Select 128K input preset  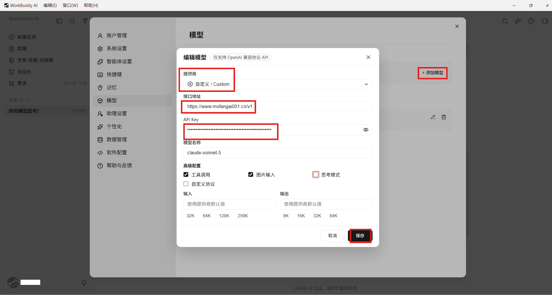click(224, 216)
